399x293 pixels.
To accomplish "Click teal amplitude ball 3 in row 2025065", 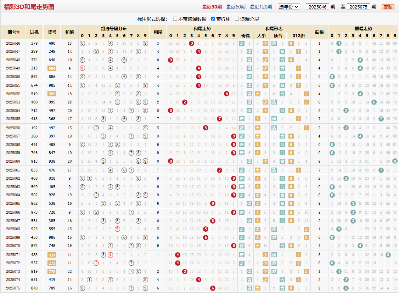I will (353, 203).
